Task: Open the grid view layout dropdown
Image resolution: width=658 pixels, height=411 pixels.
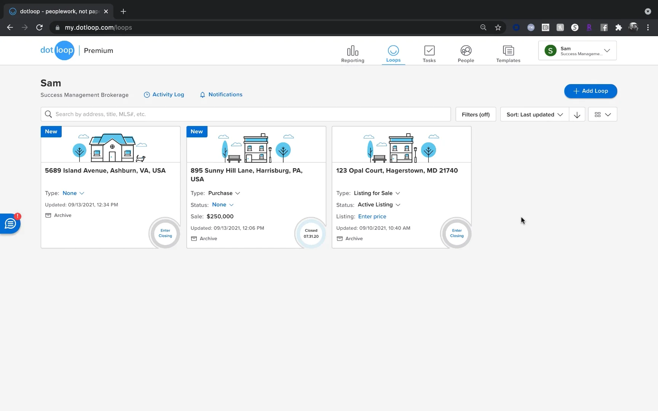Action: [x=602, y=115]
